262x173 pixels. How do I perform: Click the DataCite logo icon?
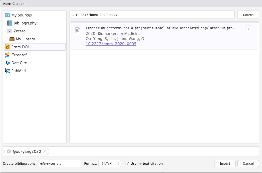(x=7, y=63)
